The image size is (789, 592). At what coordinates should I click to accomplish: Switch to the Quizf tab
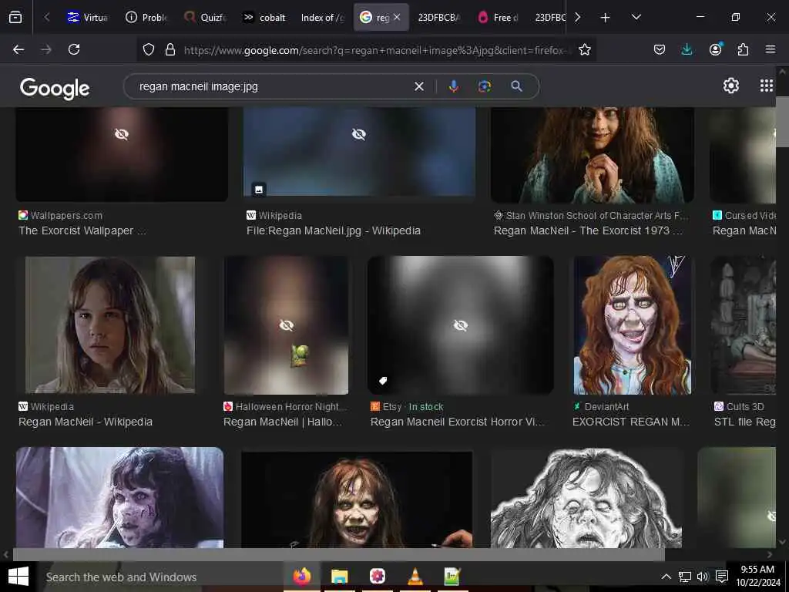[x=205, y=18]
